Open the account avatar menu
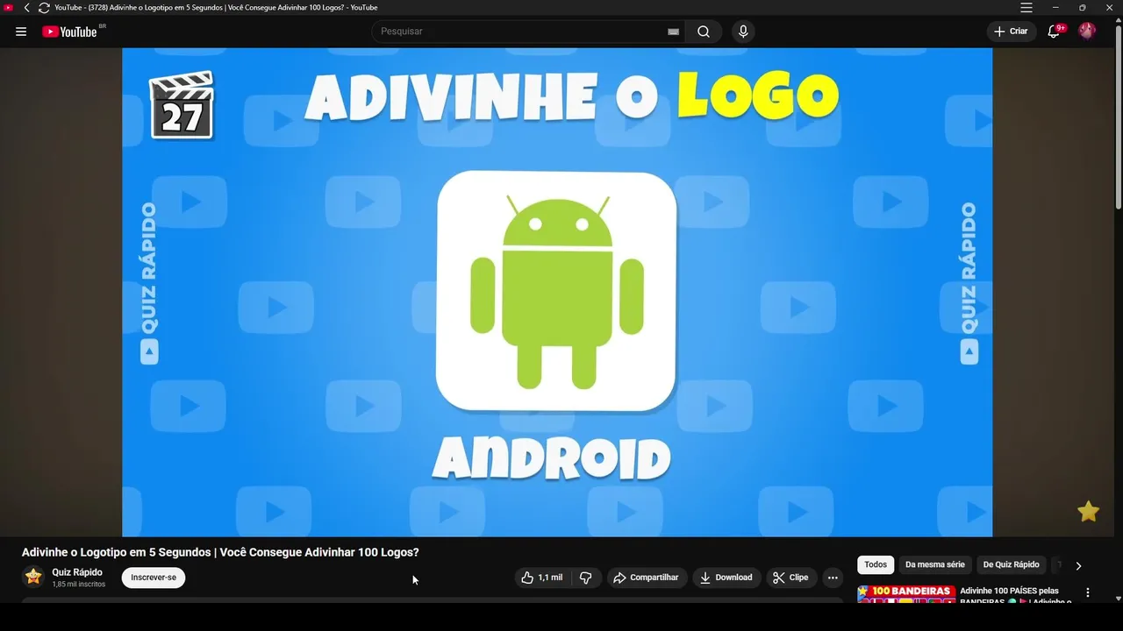 [1087, 32]
